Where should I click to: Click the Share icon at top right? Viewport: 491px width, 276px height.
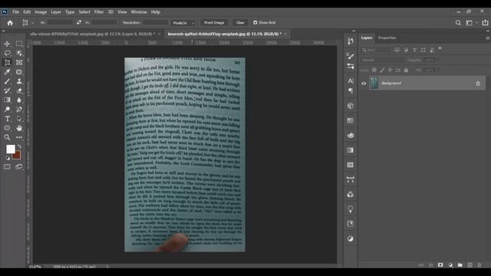pyautogui.click(x=485, y=22)
